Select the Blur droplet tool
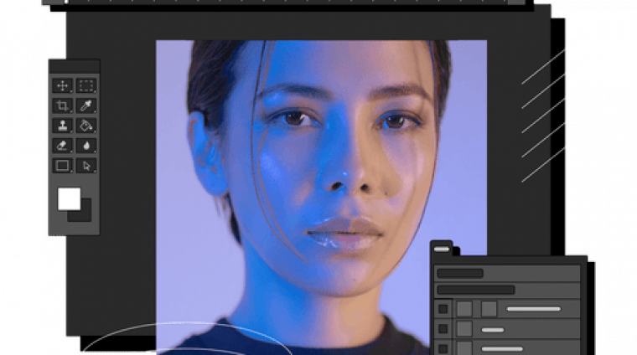The image size is (637, 355). 86,146
